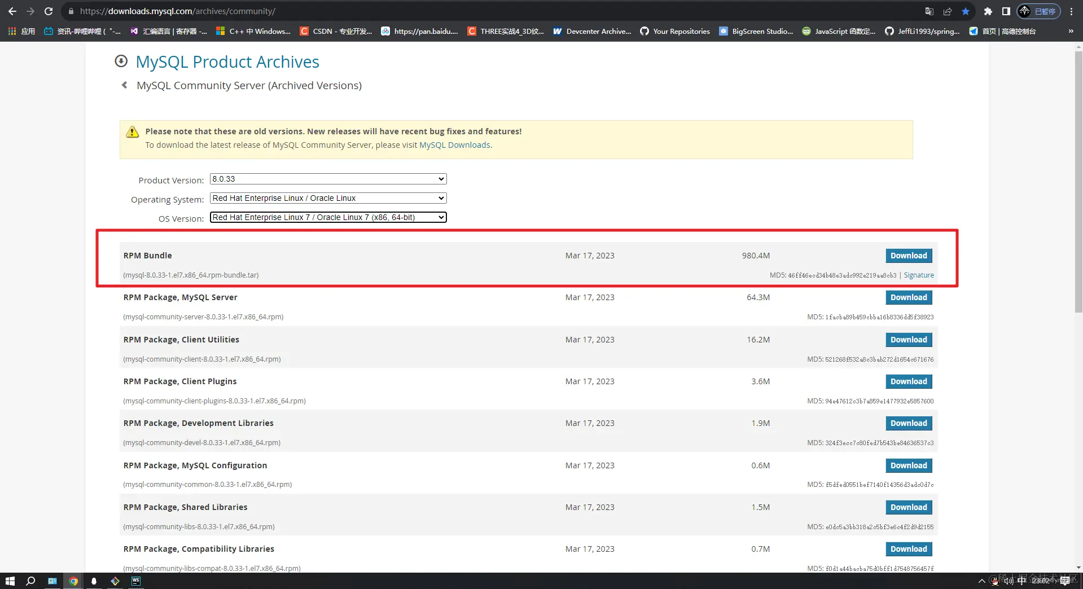Open the Chrome Extensions puzzle icon
The image size is (1083, 589).
(x=988, y=11)
